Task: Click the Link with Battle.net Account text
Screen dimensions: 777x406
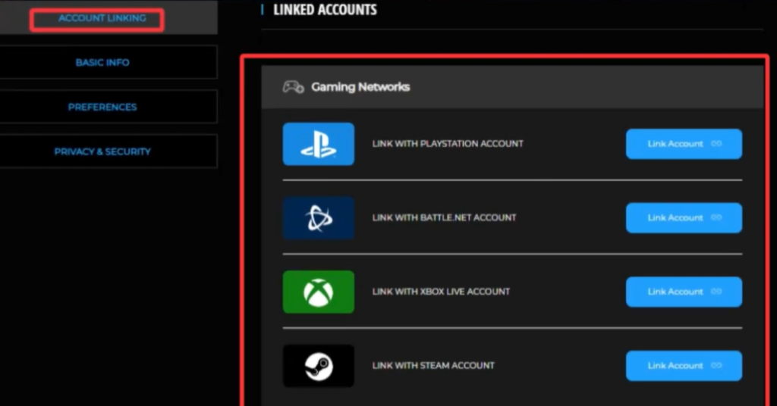Action: pos(444,218)
